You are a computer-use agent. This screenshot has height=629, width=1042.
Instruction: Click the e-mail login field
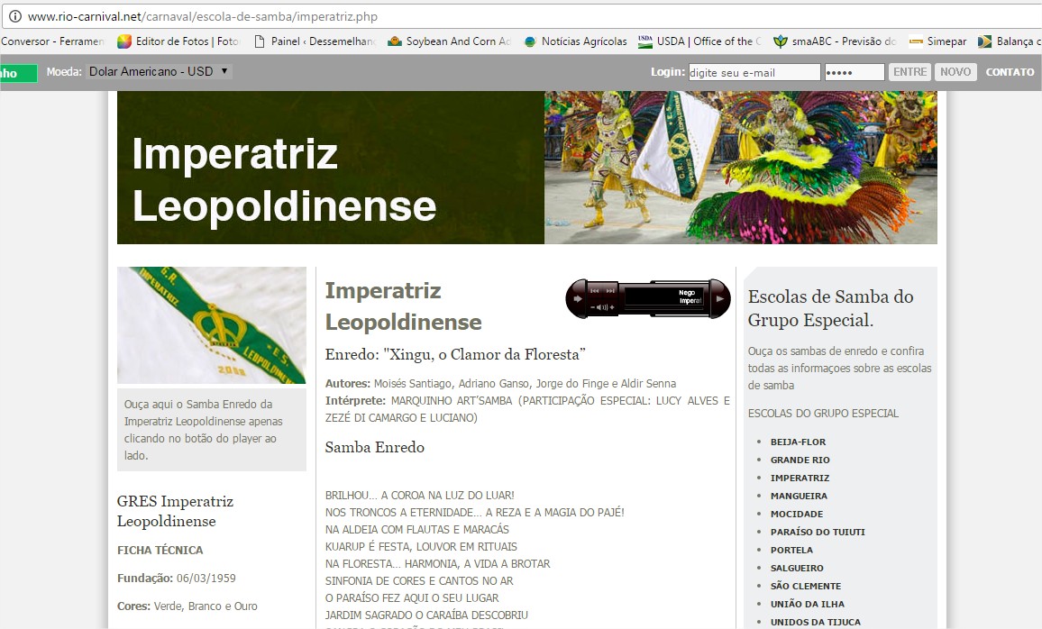[754, 72]
